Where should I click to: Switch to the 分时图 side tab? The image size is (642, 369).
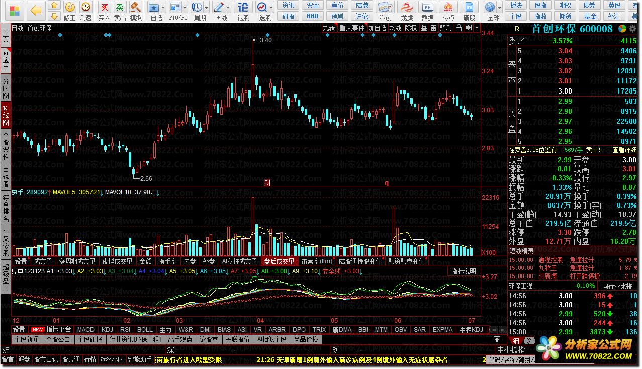coord(6,88)
